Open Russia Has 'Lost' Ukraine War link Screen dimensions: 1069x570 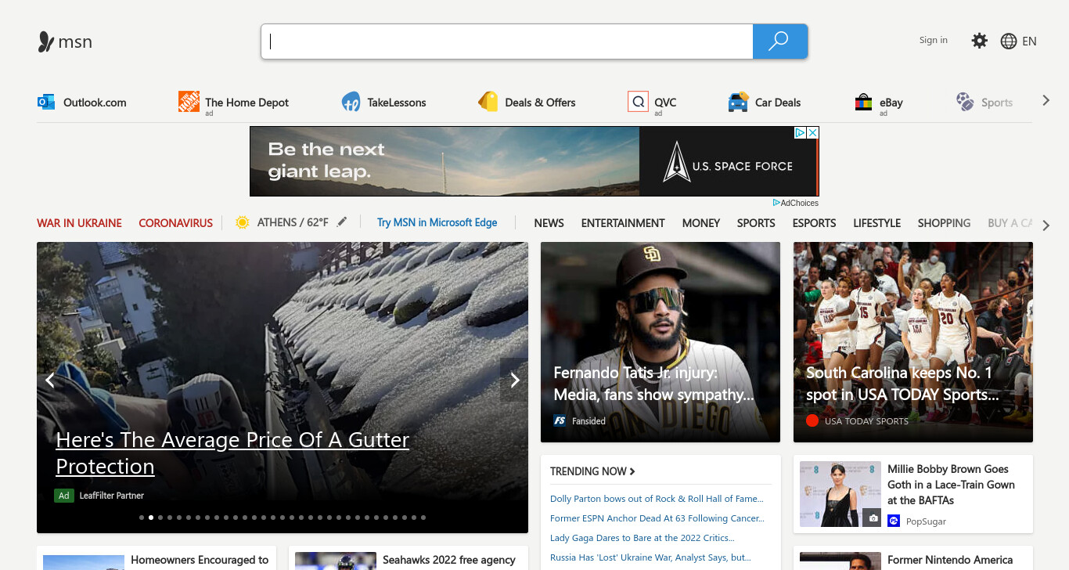[650, 557]
